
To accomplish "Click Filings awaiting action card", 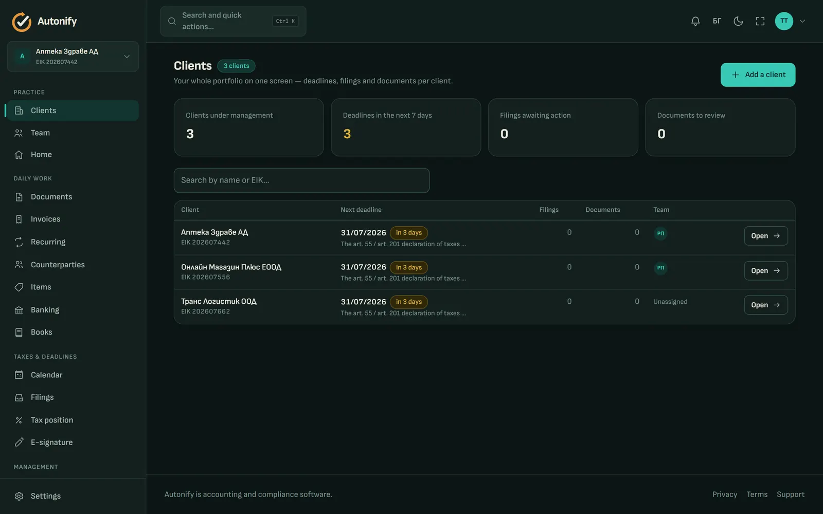I will [x=563, y=127].
